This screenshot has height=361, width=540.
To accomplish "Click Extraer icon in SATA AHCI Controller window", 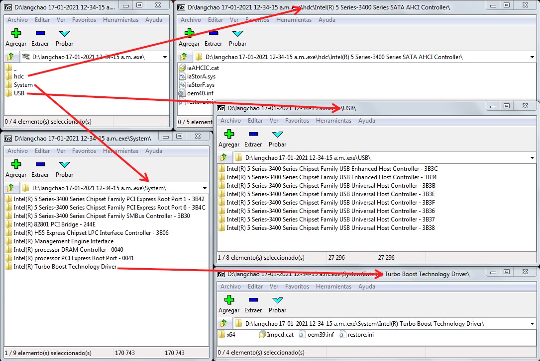I will (x=214, y=33).
